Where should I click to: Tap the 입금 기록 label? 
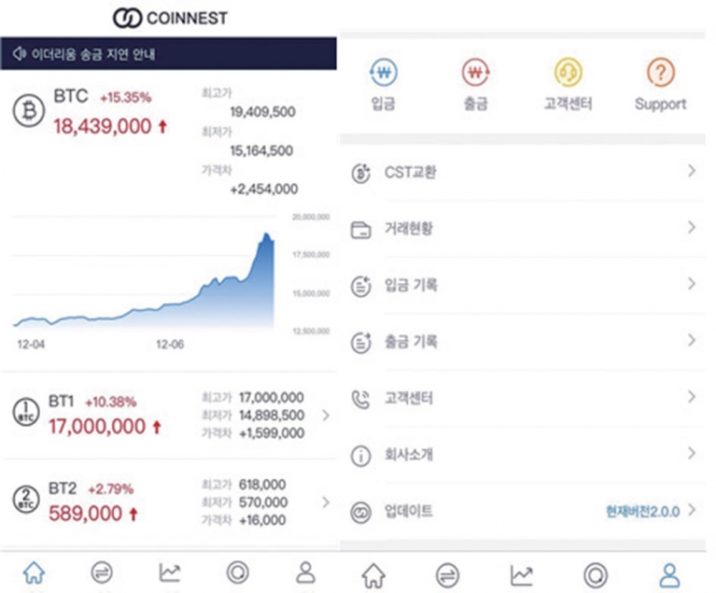[x=411, y=285]
